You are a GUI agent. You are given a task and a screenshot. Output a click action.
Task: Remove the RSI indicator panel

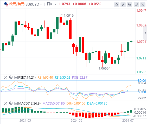click(x=6, y=77)
